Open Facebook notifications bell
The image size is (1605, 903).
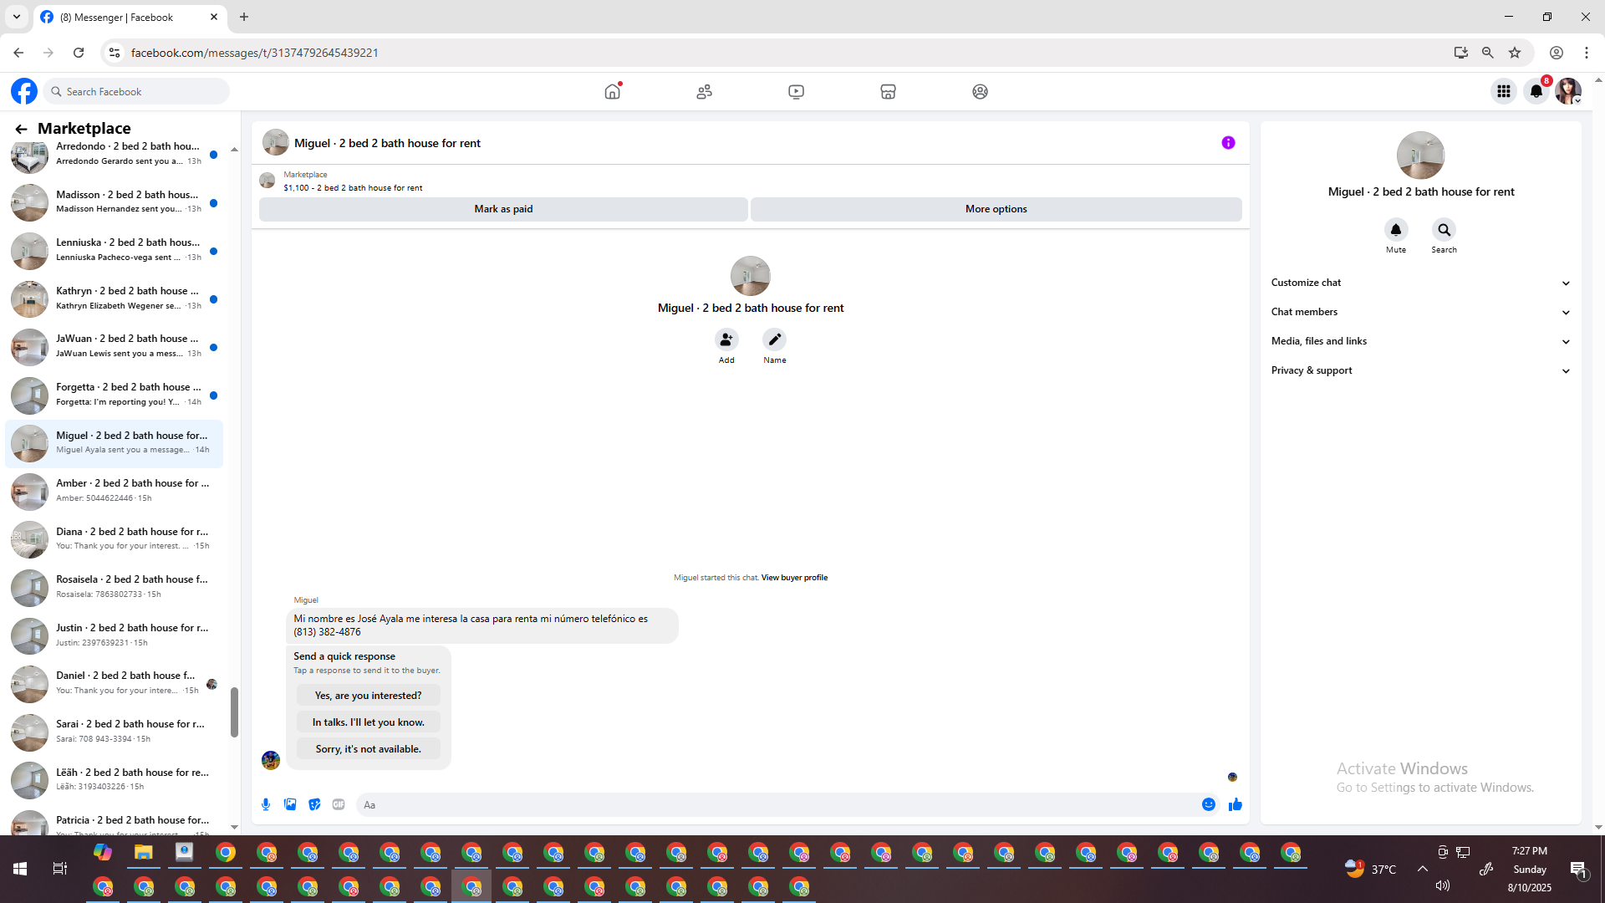tap(1536, 91)
